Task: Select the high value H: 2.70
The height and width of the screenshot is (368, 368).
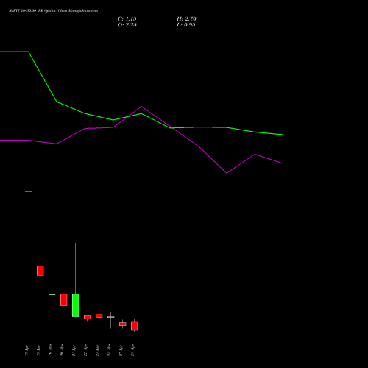Action: [186, 19]
